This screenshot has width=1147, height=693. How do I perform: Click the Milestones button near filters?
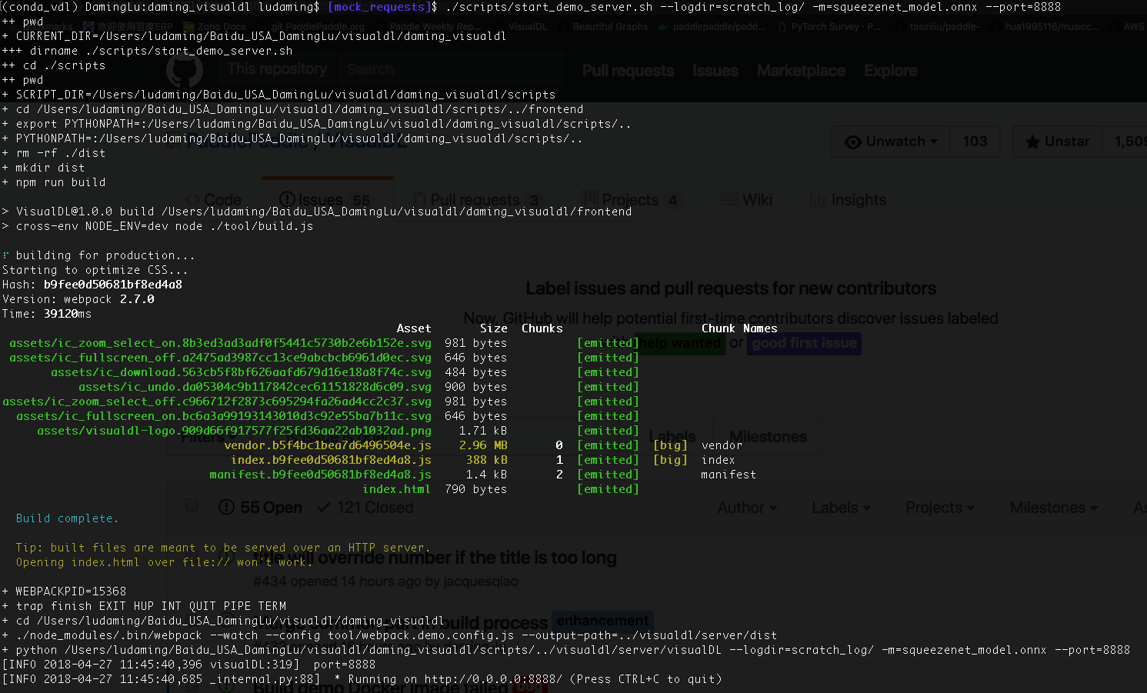[x=768, y=437]
